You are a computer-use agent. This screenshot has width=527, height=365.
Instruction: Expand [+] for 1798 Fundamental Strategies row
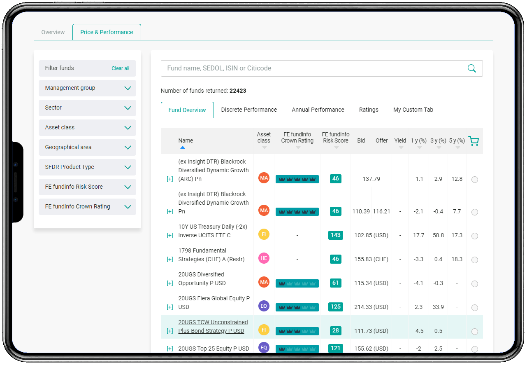169,260
